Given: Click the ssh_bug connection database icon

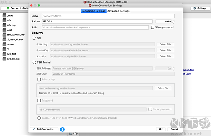Looking at the screenshot, I should point(5,25).
